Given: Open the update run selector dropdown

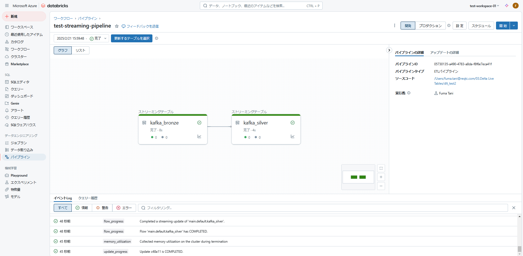Looking at the screenshot, I should tap(81, 38).
